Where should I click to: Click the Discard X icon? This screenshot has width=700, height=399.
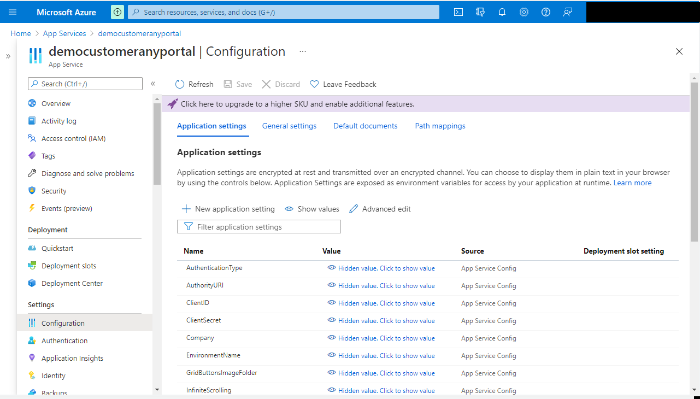tap(266, 84)
